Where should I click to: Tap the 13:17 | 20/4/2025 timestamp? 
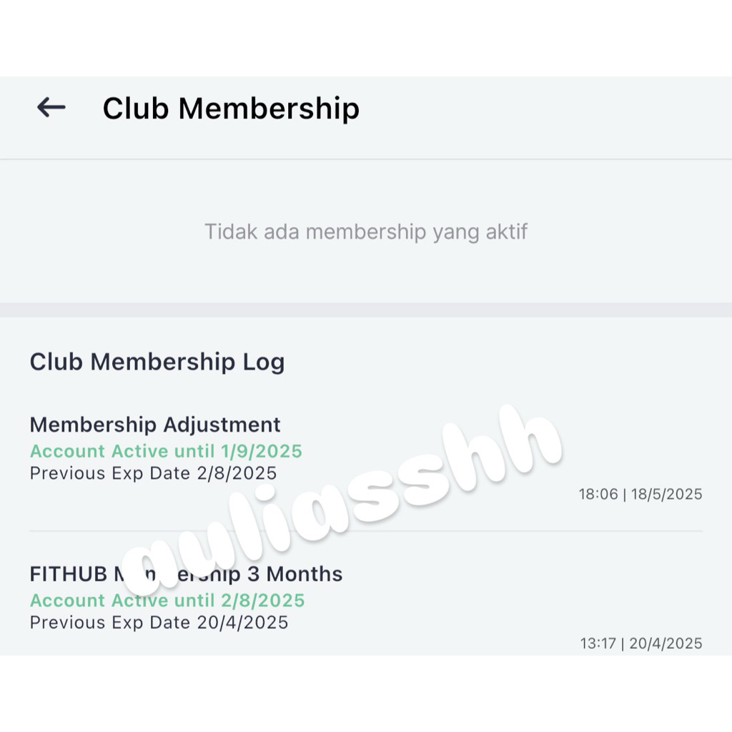coord(640,643)
